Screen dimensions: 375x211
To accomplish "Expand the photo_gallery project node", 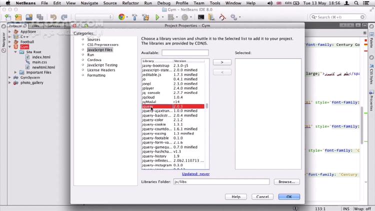I will 10,83.
